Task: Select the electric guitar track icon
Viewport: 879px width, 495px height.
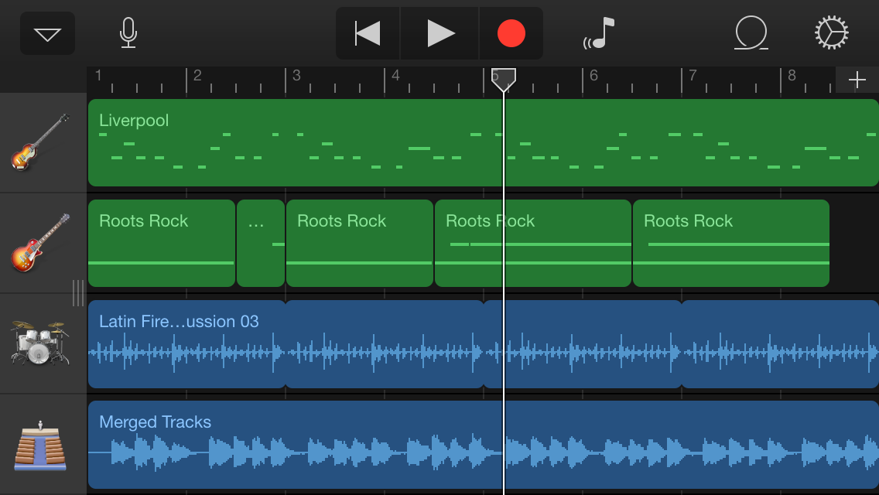Action: tap(40, 243)
